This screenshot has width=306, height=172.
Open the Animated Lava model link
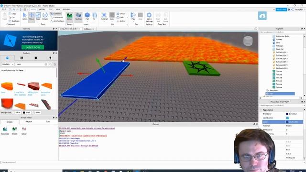45,94
